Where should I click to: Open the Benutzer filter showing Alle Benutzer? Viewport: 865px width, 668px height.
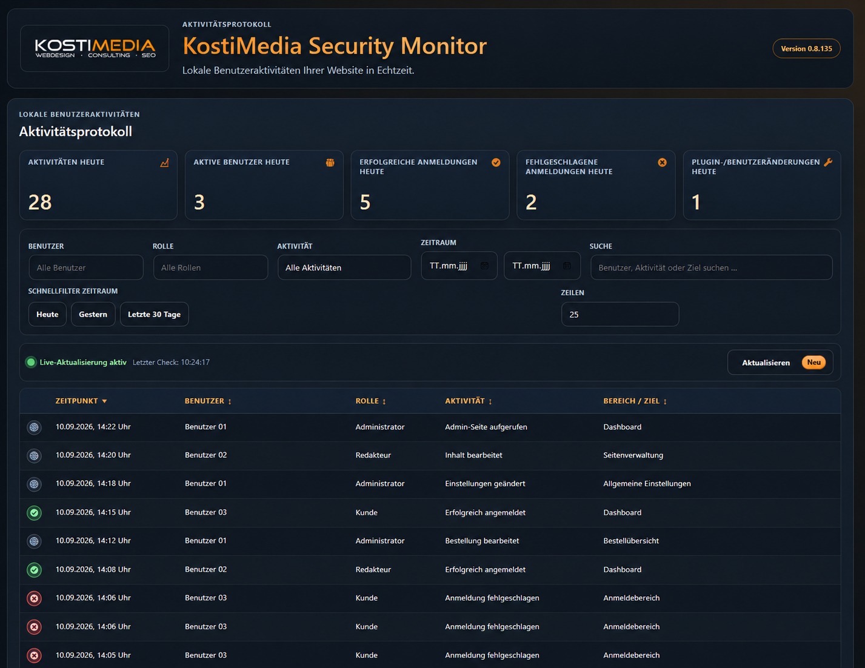coord(86,267)
